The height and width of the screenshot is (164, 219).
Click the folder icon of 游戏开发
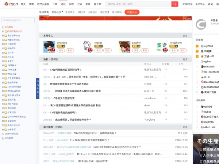6,100
